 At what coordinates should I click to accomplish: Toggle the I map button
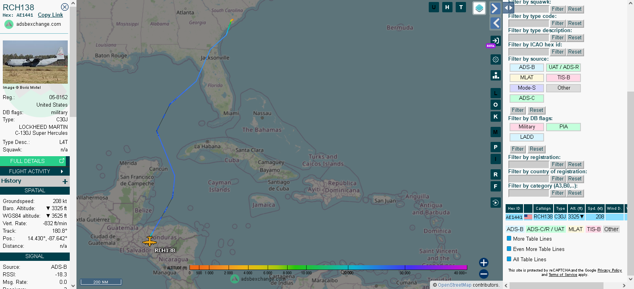point(495,159)
